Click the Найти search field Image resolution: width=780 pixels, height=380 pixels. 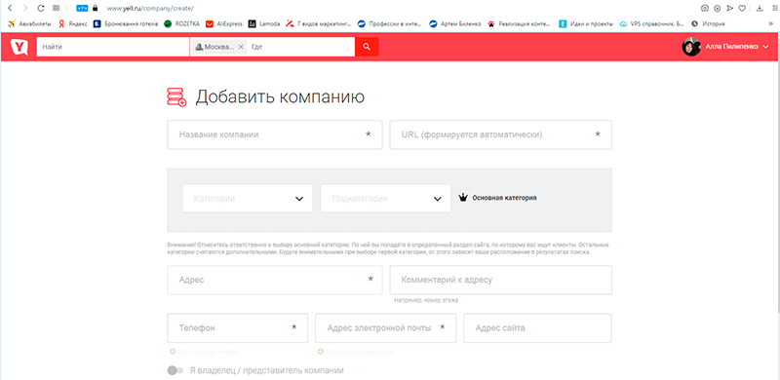pos(113,47)
